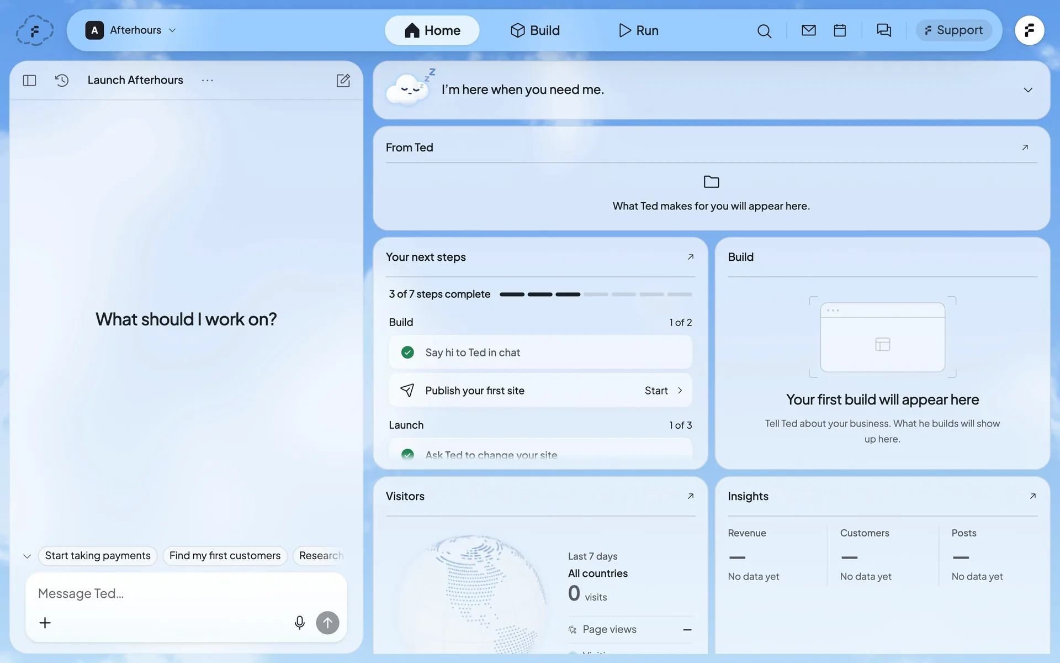Viewport: 1060px width, 663px height.
Task: Click the green check on Say hi to Ted
Action: point(407,352)
